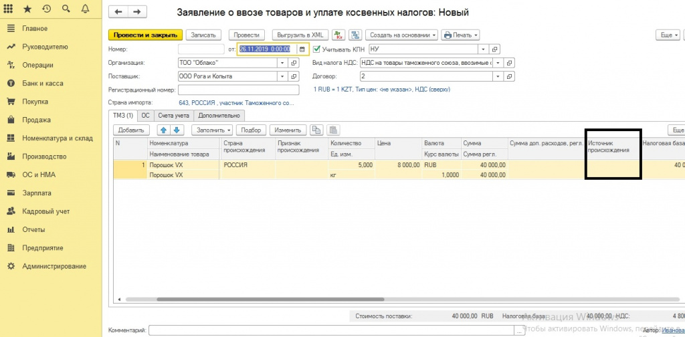The height and width of the screenshot is (337, 685).
Task: Open Вид налога НДС link icon
Action: pos(509,63)
